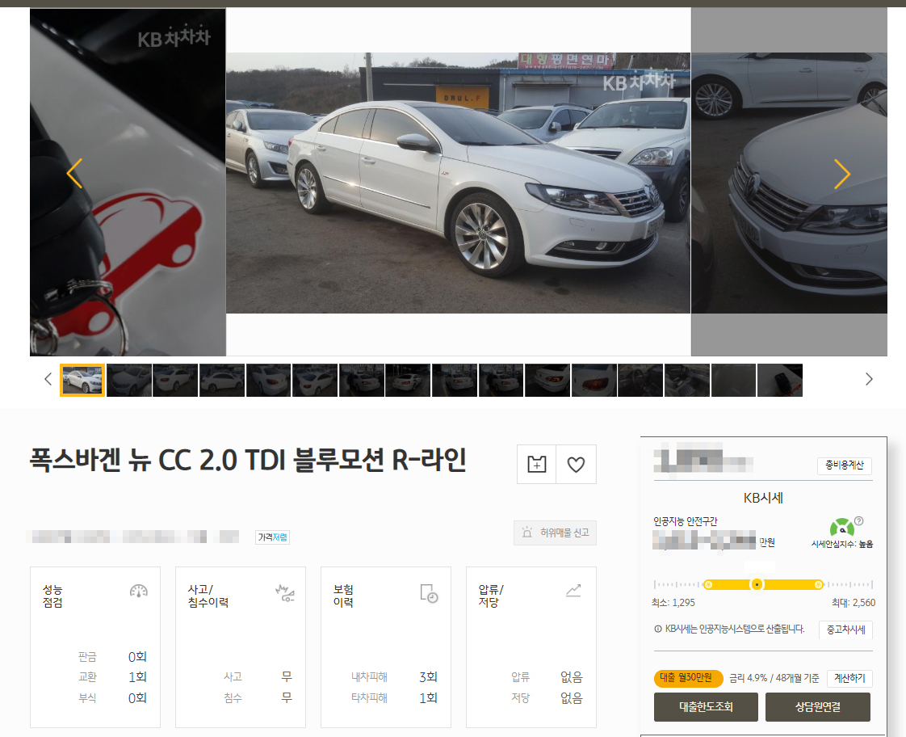Select the sixth thumbnail in the strip
The height and width of the screenshot is (737, 906).
point(315,381)
